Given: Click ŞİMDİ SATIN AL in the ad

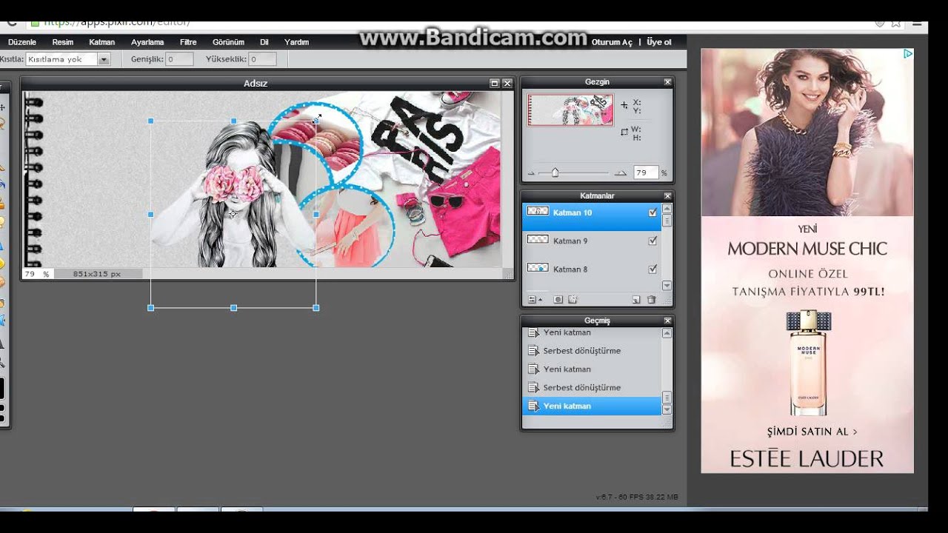Looking at the screenshot, I should coord(812,431).
